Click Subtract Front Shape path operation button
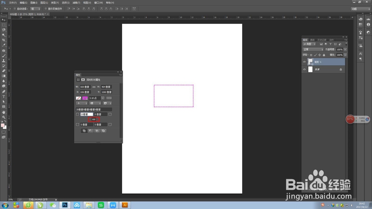Screen dimensions: 372x209 click(x=90, y=131)
